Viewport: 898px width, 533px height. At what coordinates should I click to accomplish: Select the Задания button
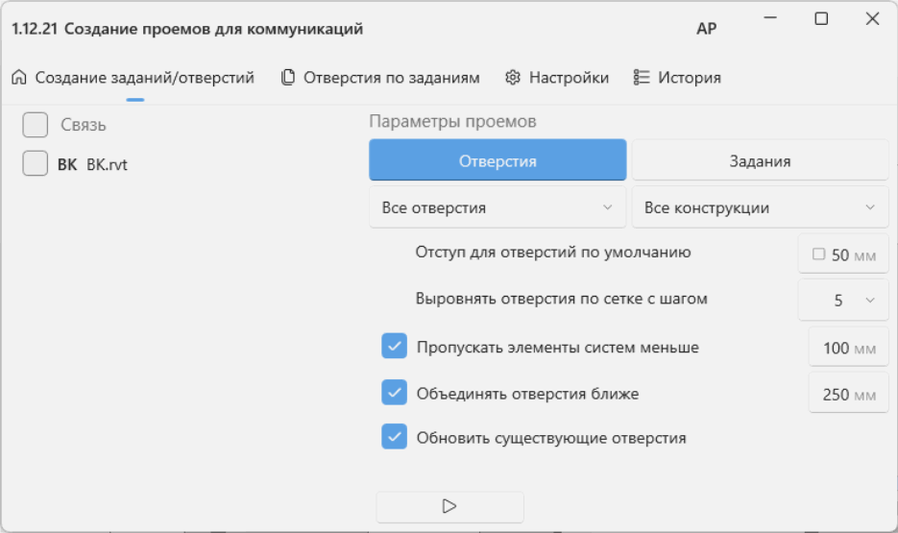760,161
